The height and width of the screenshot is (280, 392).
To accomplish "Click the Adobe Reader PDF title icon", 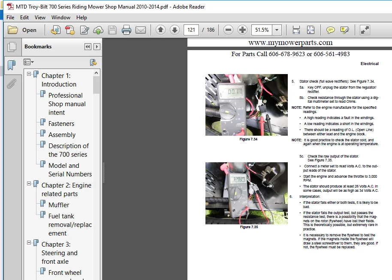I will (x=10, y=6).
